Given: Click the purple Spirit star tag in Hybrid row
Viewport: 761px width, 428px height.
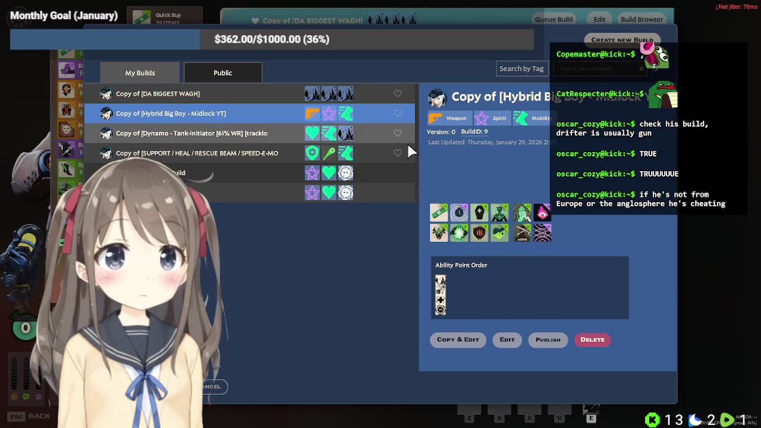Looking at the screenshot, I should (x=329, y=113).
